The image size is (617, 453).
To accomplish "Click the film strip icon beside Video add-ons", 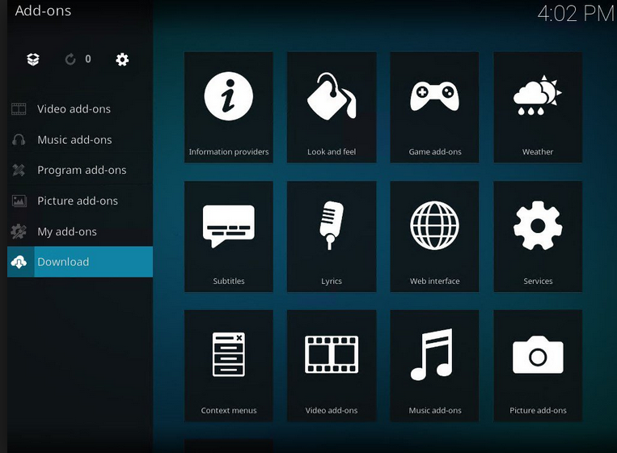I will (19, 109).
